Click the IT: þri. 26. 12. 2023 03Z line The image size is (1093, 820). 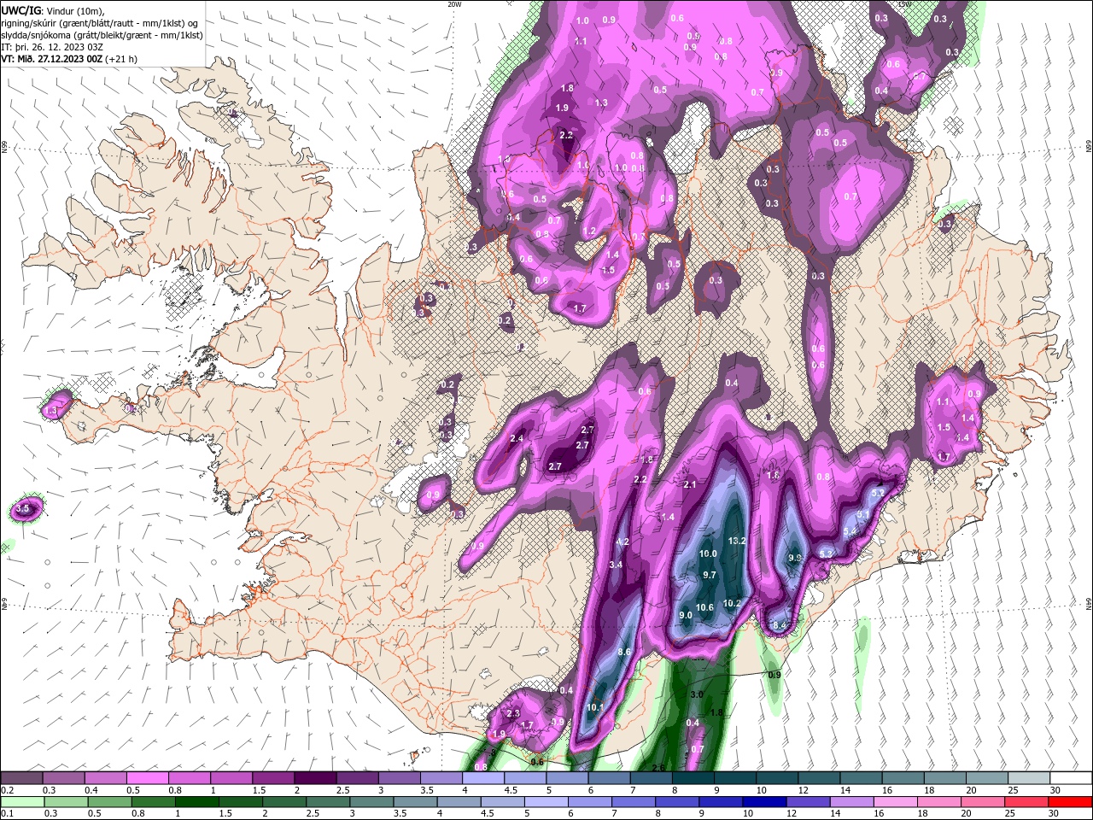pos(53,47)
